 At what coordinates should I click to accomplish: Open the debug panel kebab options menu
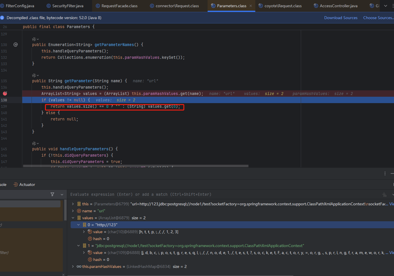tap(385, 173)
